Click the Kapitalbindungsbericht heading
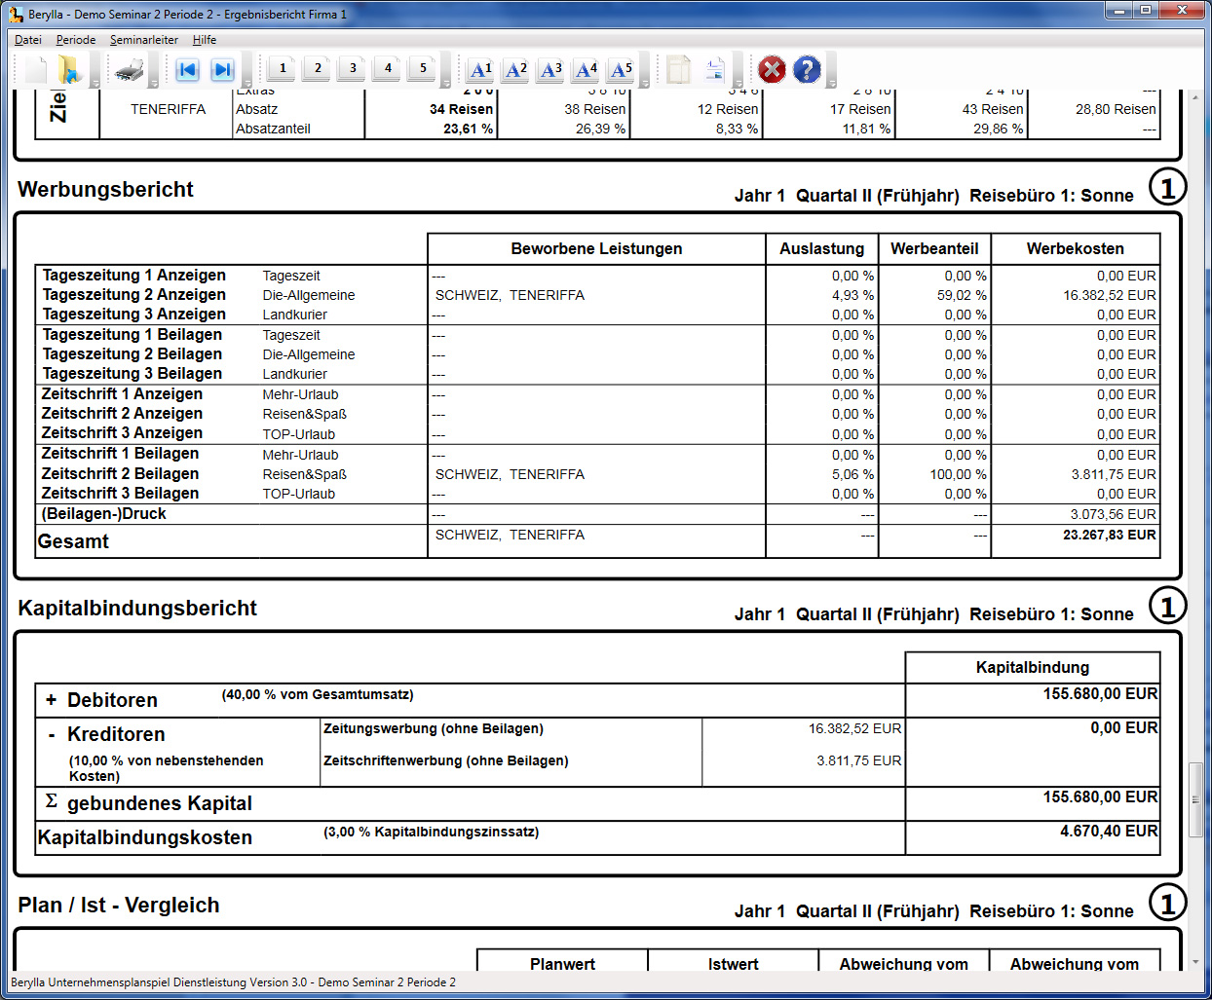 [137, 609]
